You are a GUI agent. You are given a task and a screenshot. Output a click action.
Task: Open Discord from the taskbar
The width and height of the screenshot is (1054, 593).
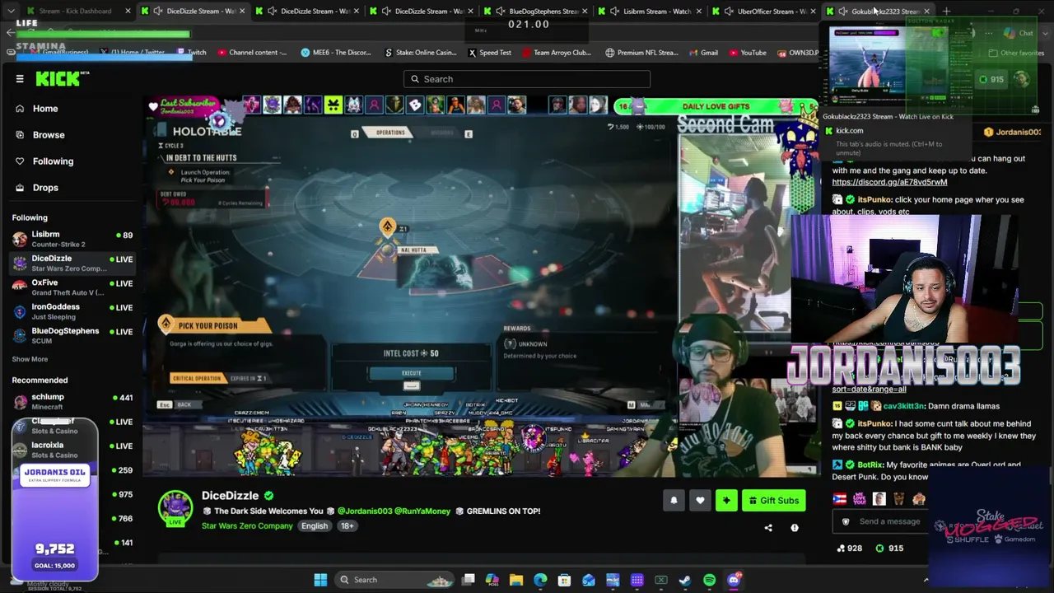[734, 580]
